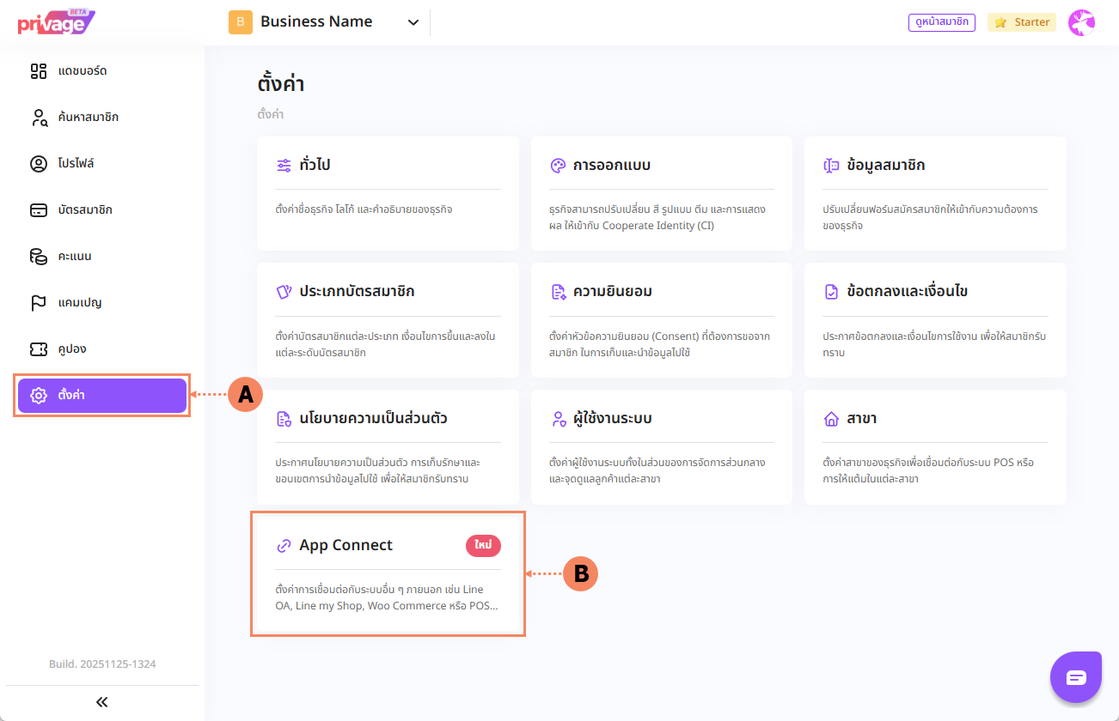Open the ความยินยอม consent settings card
This screenshot has height=721, width=1119.
pyautogui.click(x=660, y=319)
